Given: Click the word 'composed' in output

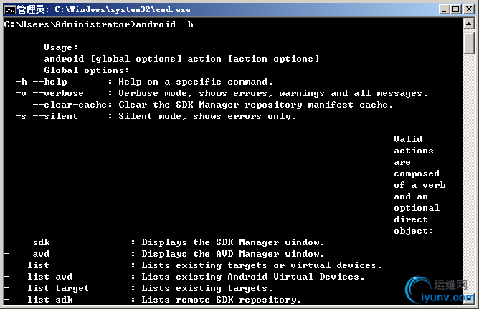Looking at the screenshot, I should (x=417, y=174).
